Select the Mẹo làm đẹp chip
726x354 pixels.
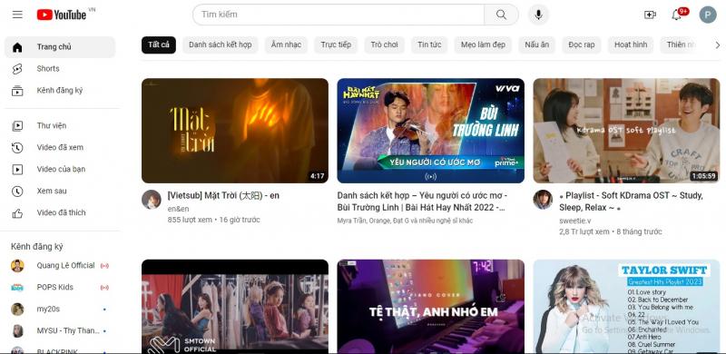(x=483, y=45)
